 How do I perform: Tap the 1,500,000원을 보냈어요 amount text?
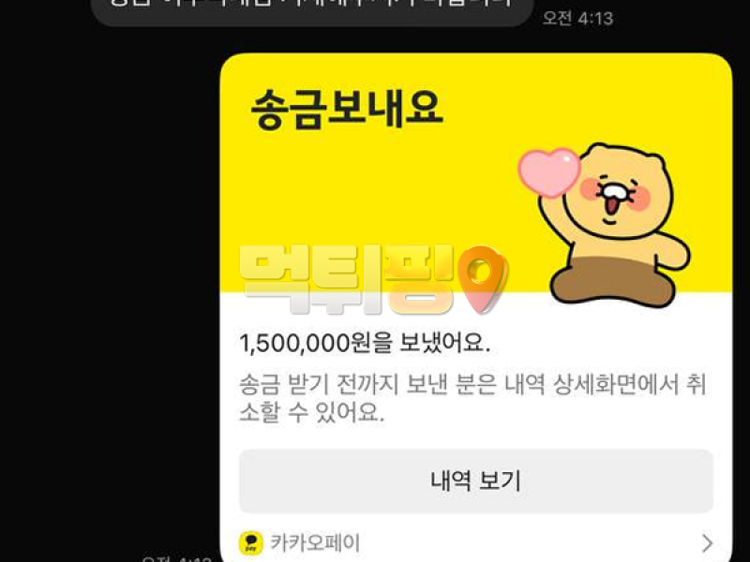point(365,343)
